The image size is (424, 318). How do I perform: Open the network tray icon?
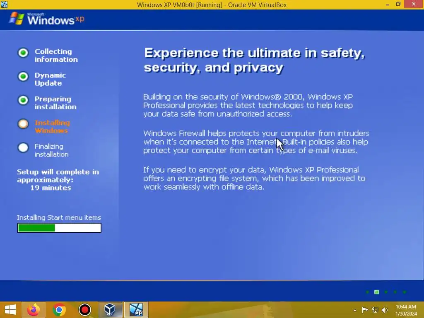point(375,310)
